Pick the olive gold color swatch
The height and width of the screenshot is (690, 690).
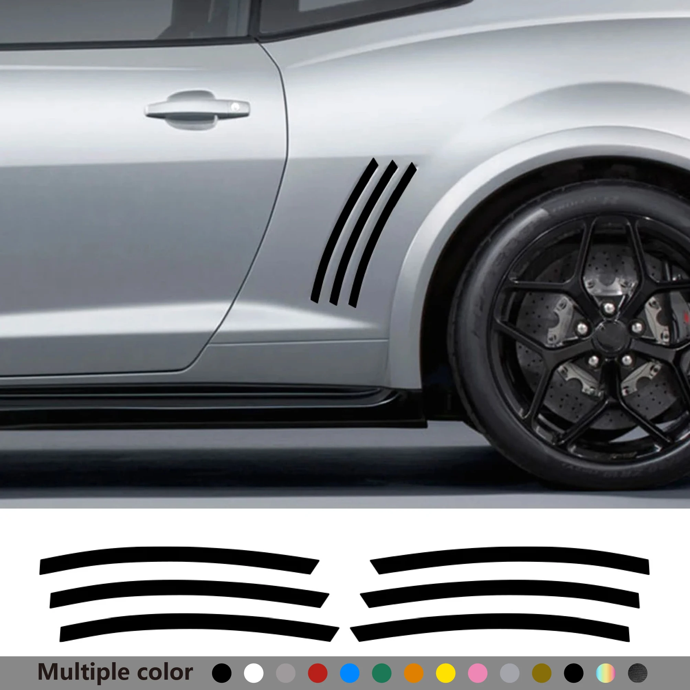coord(542,673)
